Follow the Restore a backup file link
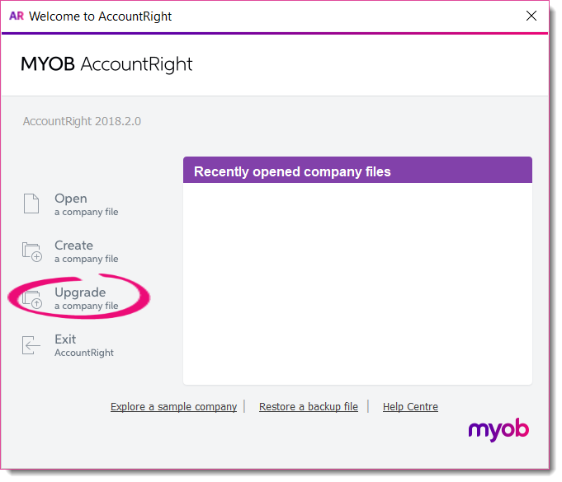The image size is (562, 482). click(309, 407)
